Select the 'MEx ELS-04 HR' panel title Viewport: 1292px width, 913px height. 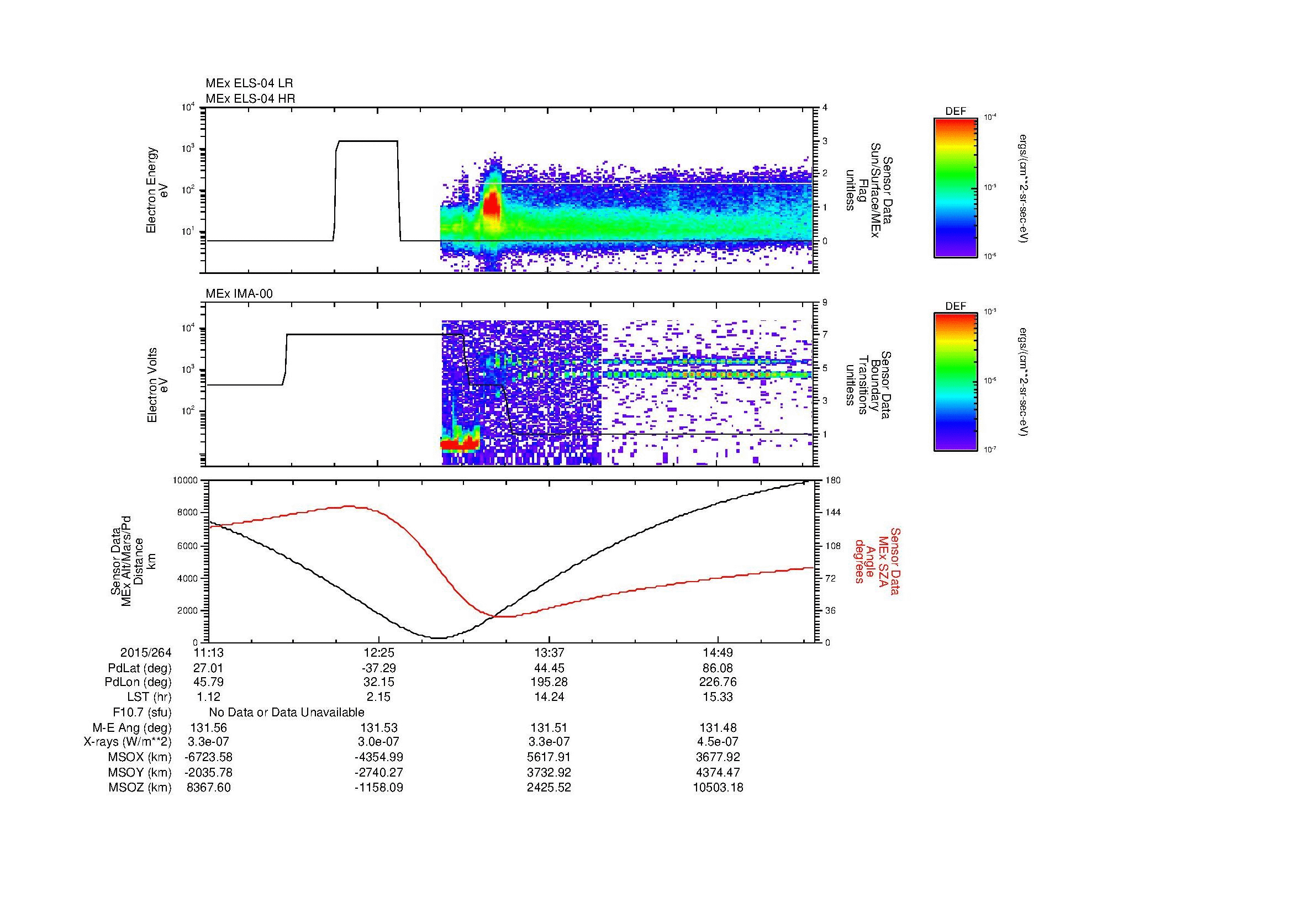click(x=250, y=98)
